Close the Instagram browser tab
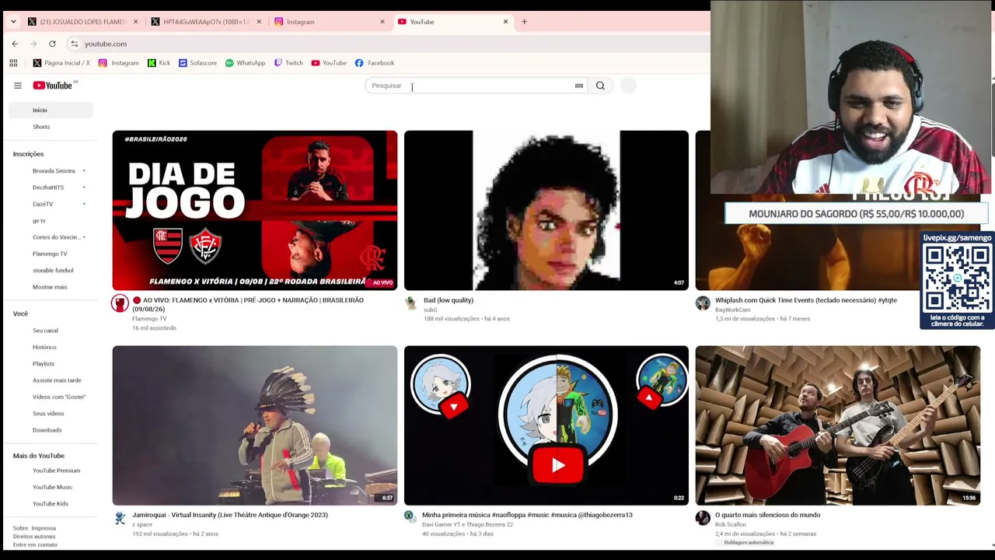The image size is (995, 560). (382, 22)
